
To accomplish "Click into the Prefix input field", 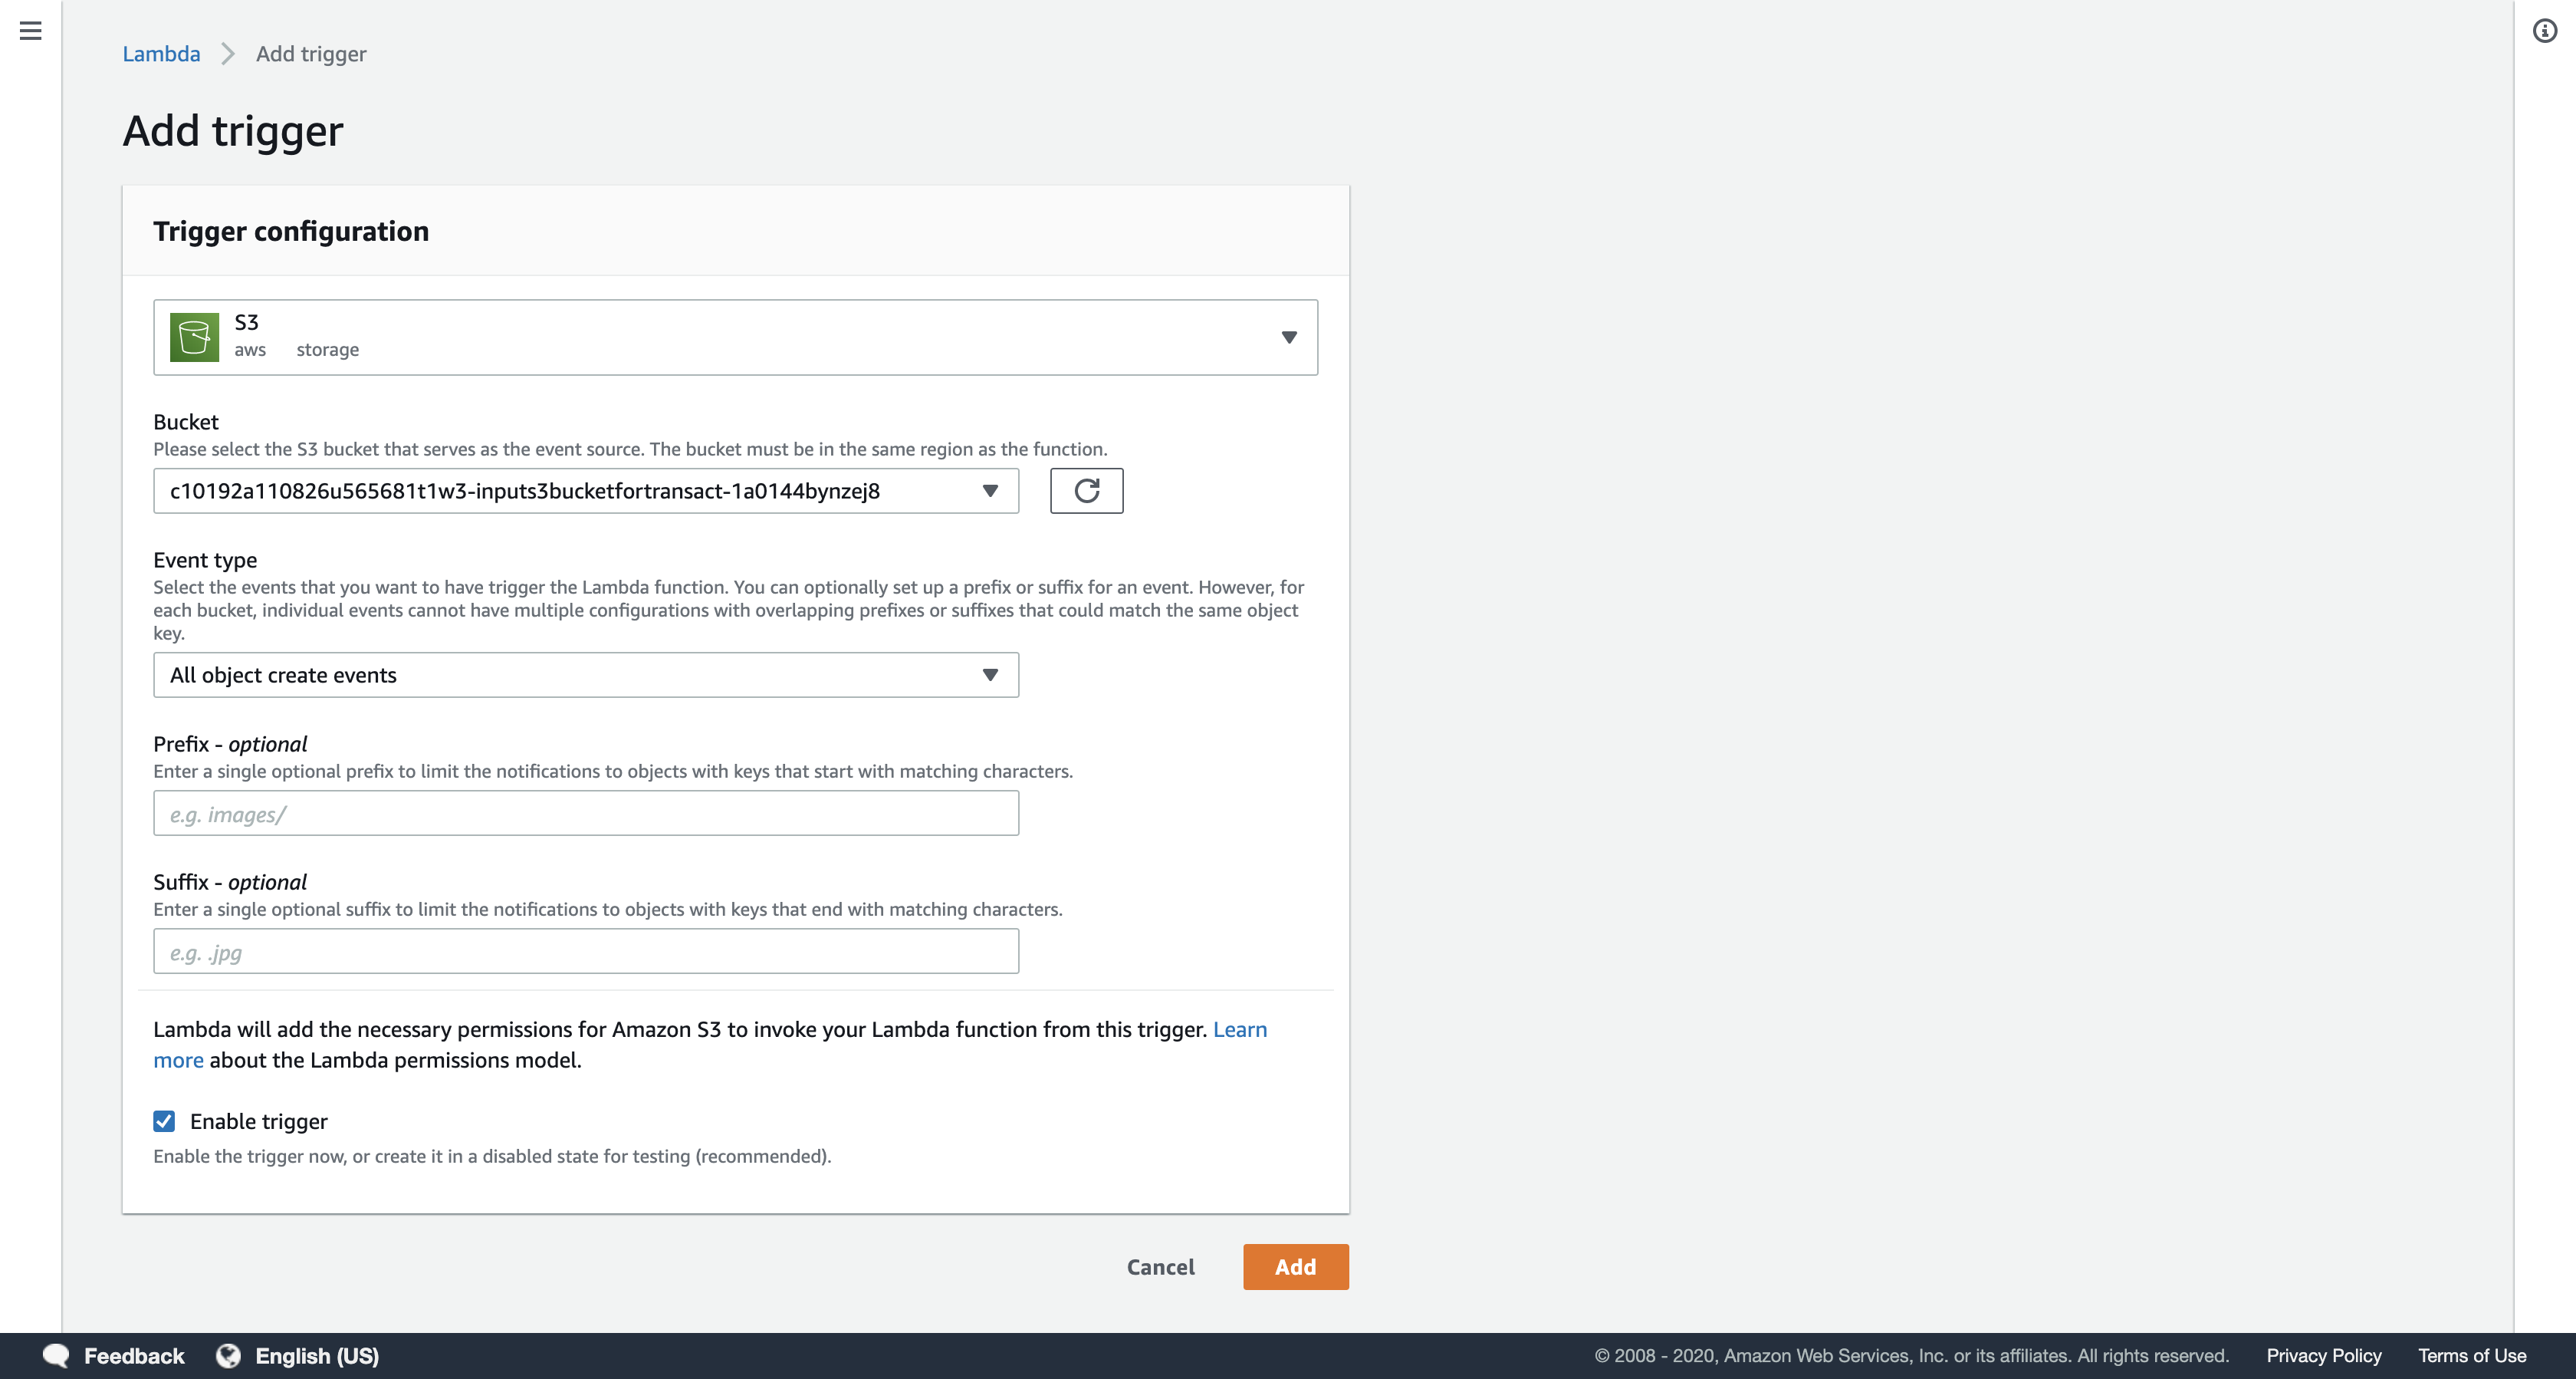I will coord(586,814).
